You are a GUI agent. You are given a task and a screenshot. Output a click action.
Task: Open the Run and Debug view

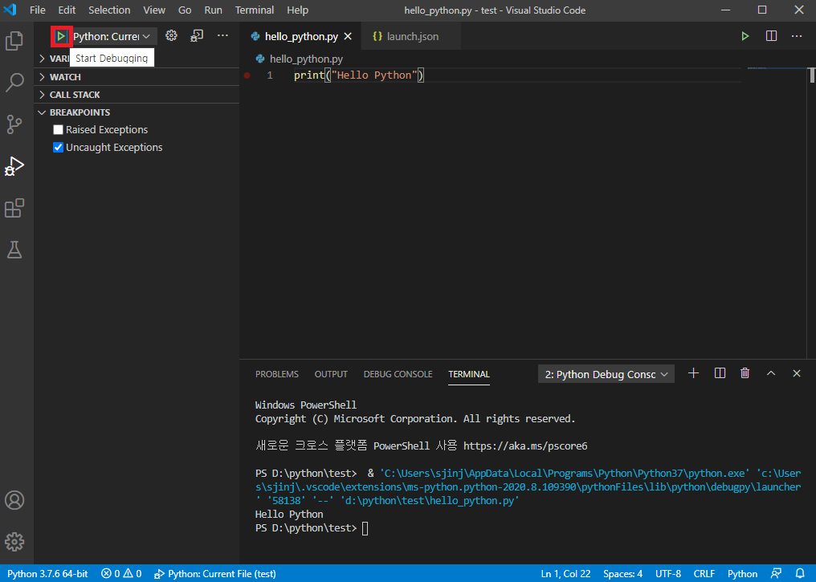tap(14, 166)
